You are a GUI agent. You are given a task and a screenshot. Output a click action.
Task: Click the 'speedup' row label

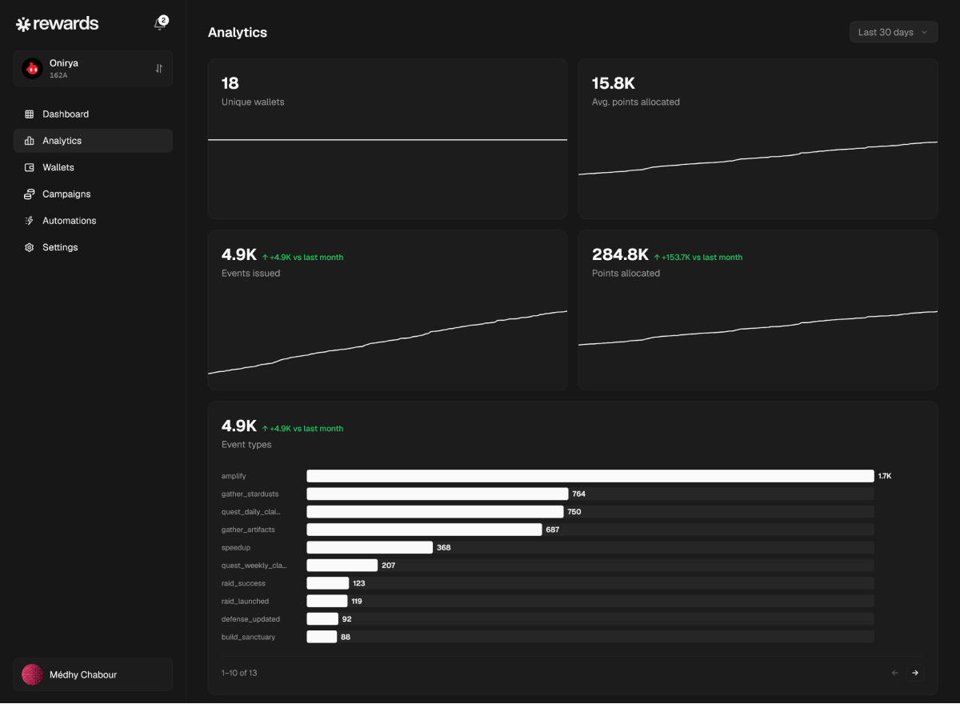[236, 547]
